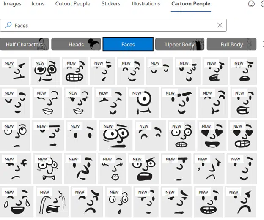This screenshot has height=220, width=264.
Task: Select heart-eyes face with open smiling mouth
Action: pyautogui.click(x=212, y=135)
